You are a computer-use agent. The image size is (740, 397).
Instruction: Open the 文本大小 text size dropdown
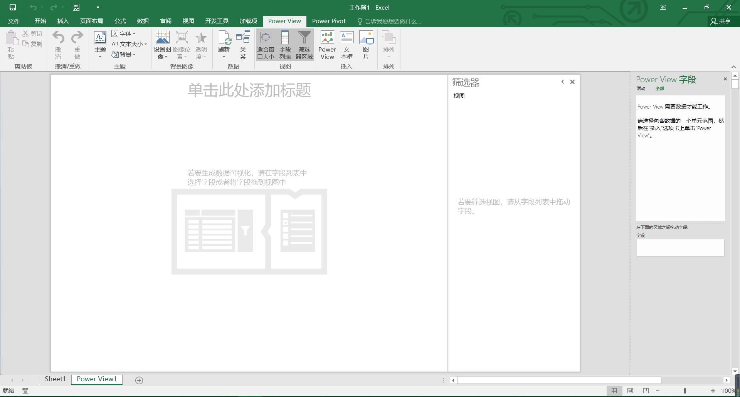coord(129,44)
